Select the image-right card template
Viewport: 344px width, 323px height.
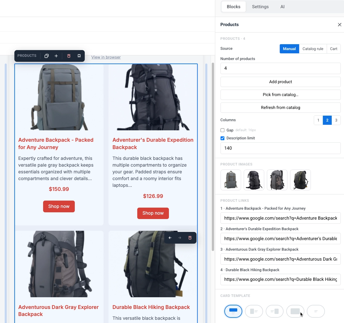pos(274,311)
